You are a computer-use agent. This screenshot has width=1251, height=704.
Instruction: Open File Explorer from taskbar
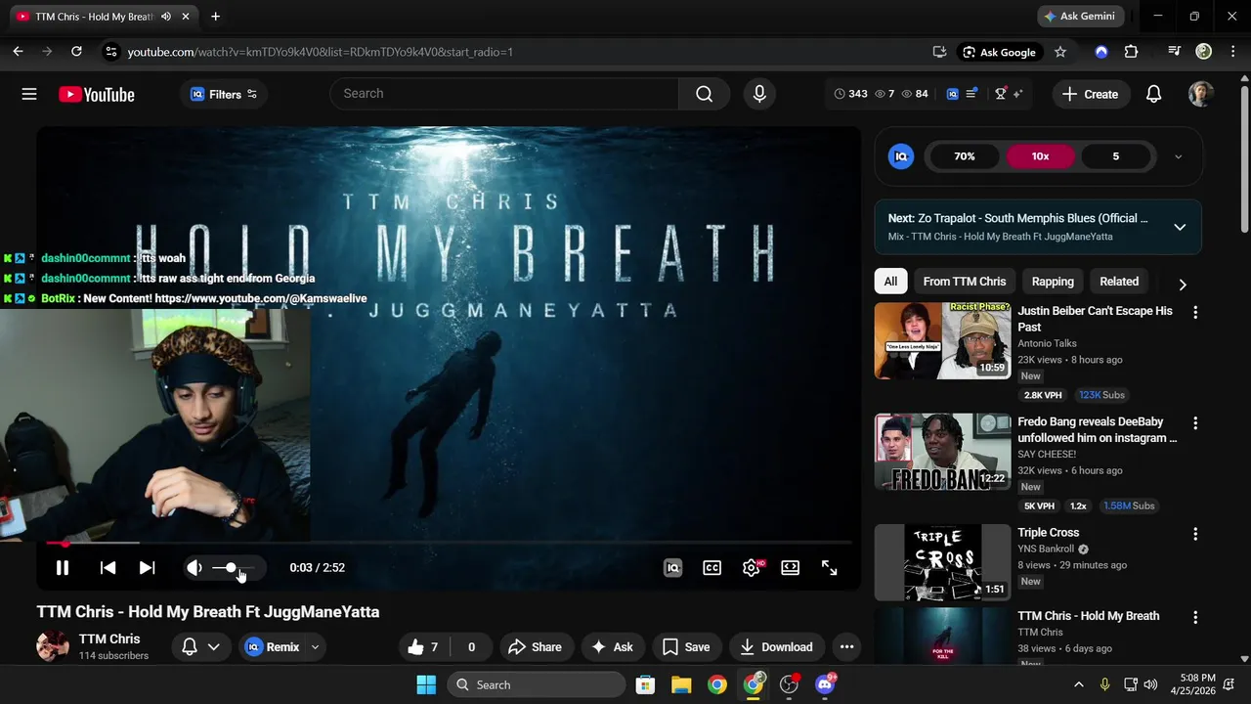[x=681, y=684]
